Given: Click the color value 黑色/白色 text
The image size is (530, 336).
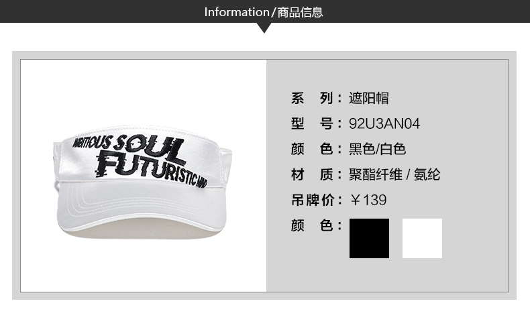Looking at the screenshot, I should click(377, 149).
